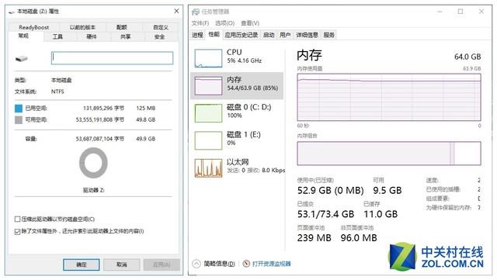The image size is (497, 280).
Task: Click the 取消 button in properties dialog
Action: [x=122, y=264]
